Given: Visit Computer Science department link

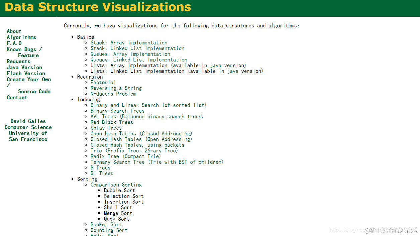Looking at the screenshot, I should click(28, 127).
